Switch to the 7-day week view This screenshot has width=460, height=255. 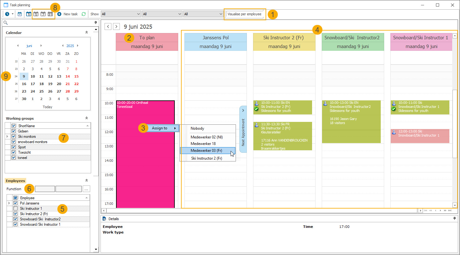43,14
